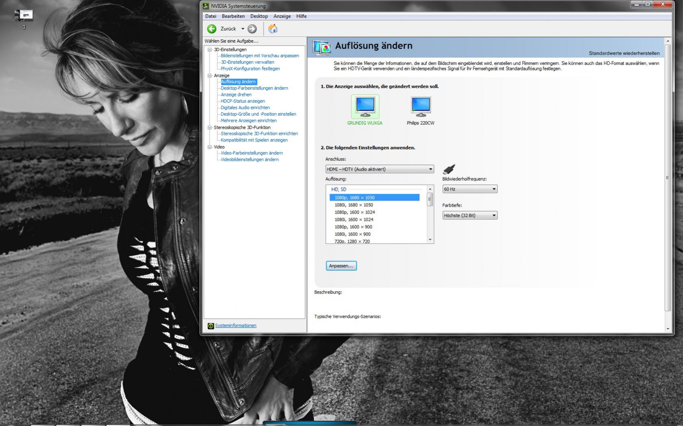Click the forward arrow icon in toolbar
Screen dimensions: 683x426
252,29
